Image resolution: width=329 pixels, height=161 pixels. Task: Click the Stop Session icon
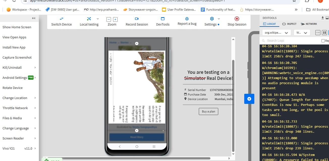tap(237, 19)
